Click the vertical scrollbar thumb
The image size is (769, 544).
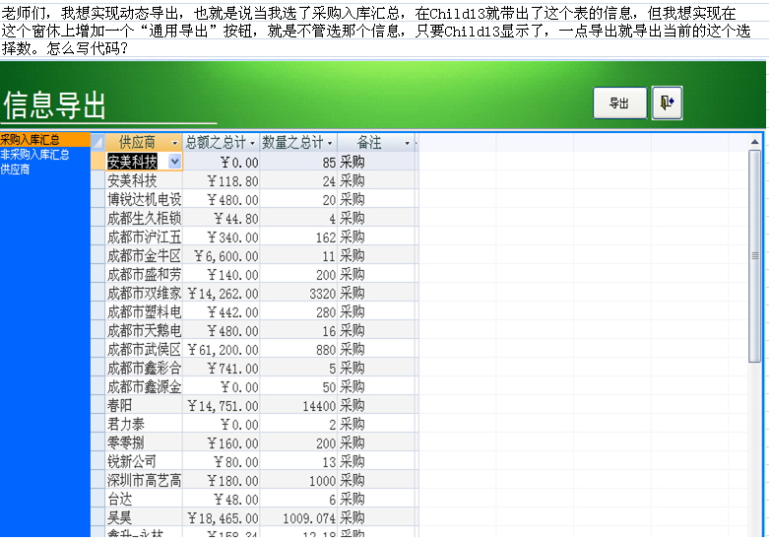755,256
